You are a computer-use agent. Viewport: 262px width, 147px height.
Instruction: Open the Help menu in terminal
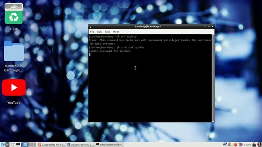tap(116, 32)
